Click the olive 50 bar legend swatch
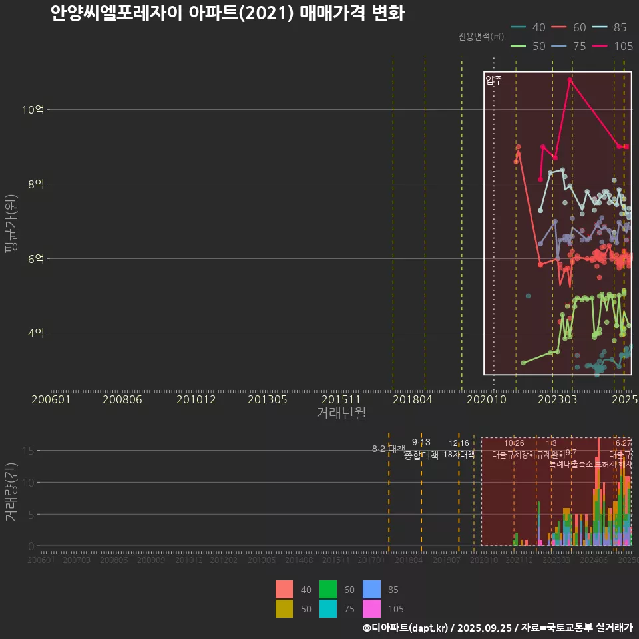 284,608
